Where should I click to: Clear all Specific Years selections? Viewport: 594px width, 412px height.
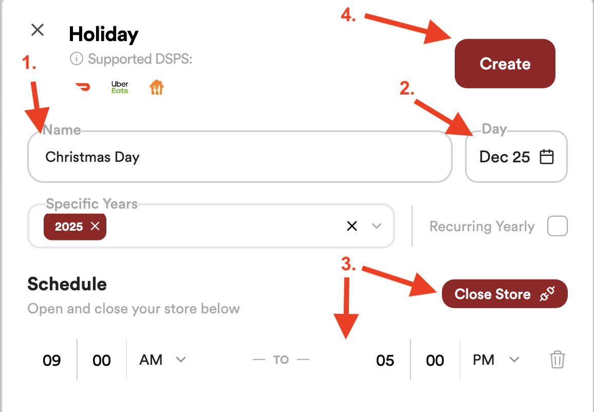(352, 226)
